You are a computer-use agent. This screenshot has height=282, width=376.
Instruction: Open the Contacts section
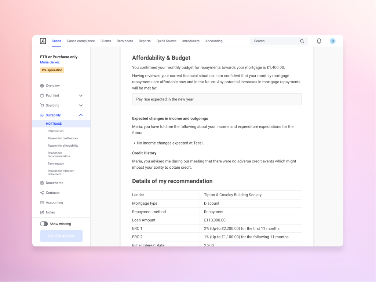coord(52,193)
